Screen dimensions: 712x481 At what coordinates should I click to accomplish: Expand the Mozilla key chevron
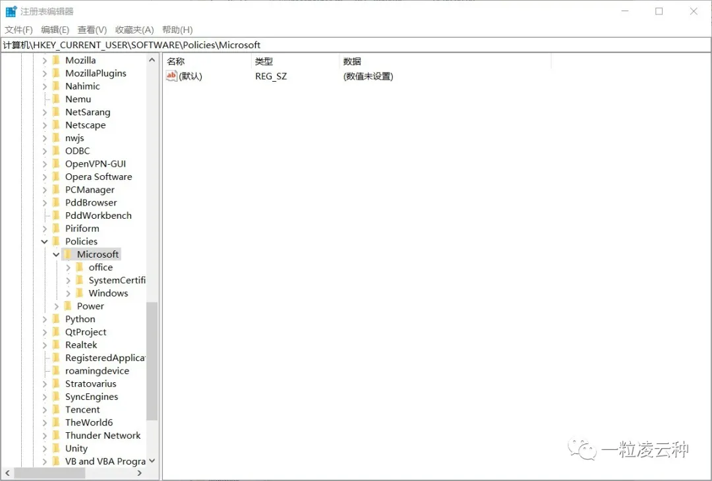pos(45,61)
